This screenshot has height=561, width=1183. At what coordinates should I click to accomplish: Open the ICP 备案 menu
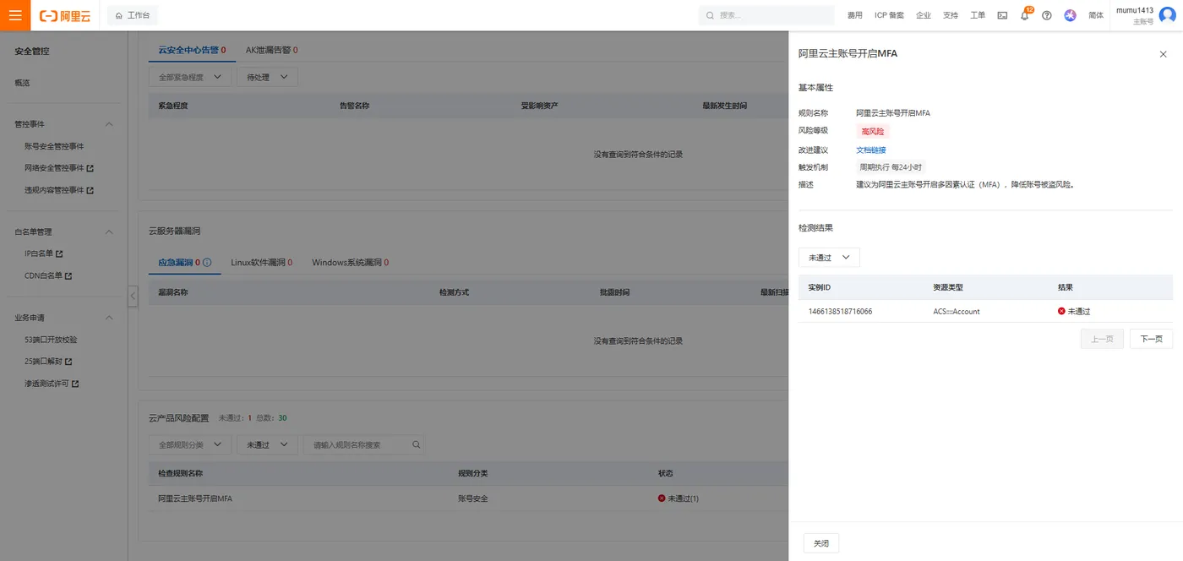(x=889, y=15)
